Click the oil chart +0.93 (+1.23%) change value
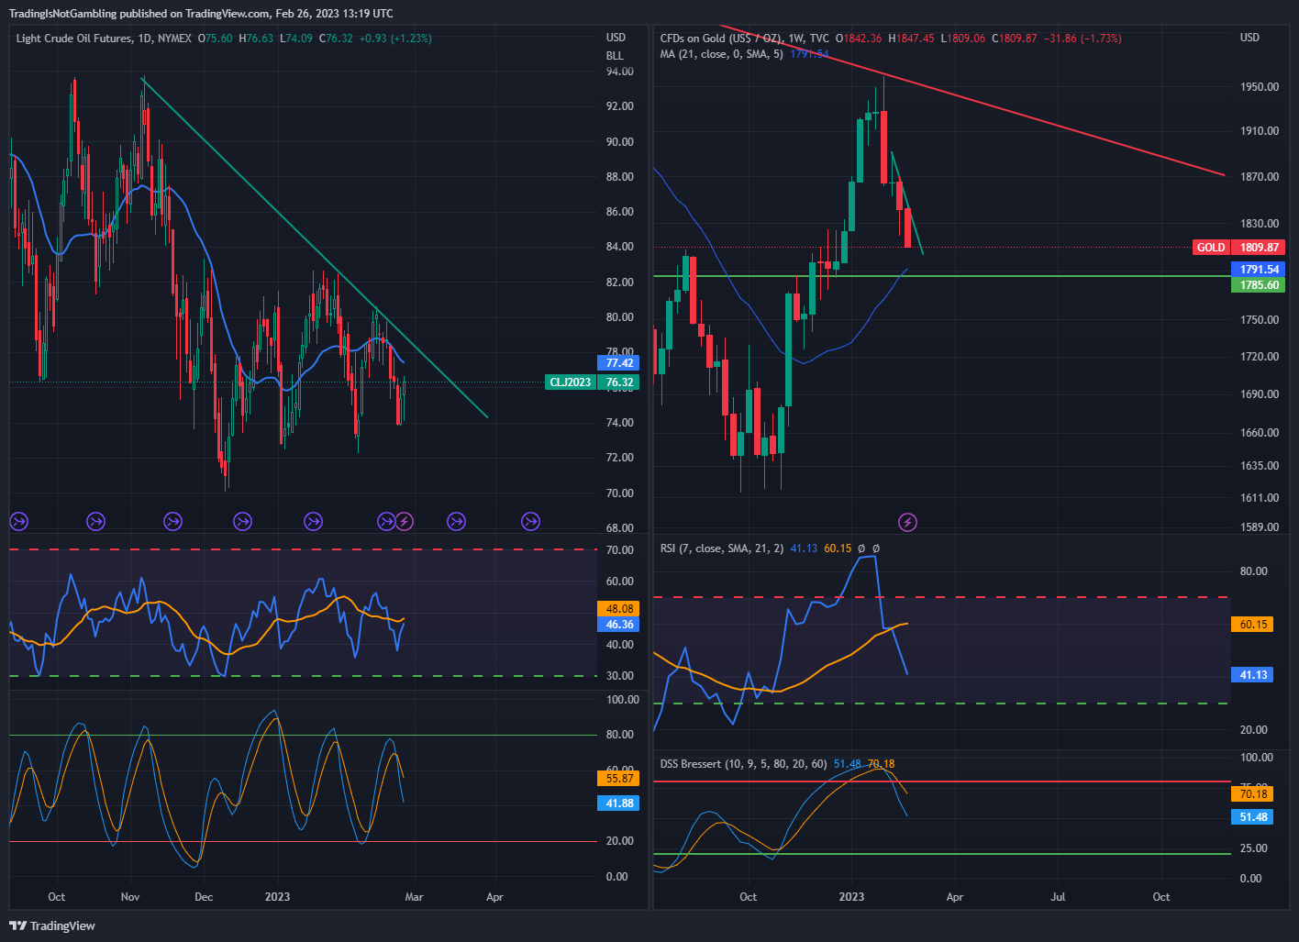The height and width of the screenshot is (942, 1299). coord(394,39)
